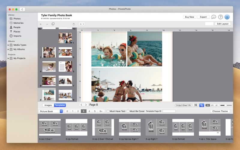Image resolution: width=240 pixels, height=150 pixels.
Task: Filter templates to 5 photos
Action: (95, 111)
